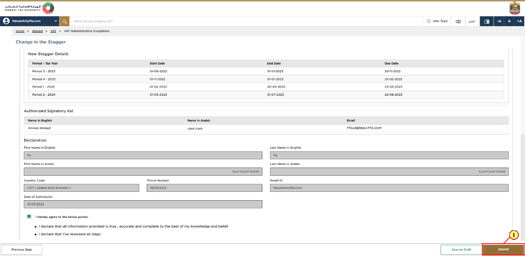This screenshot has height=256, width=525.
Task: Click FTAUSER66@FTA.COM email cell
Action: point(364,128)
